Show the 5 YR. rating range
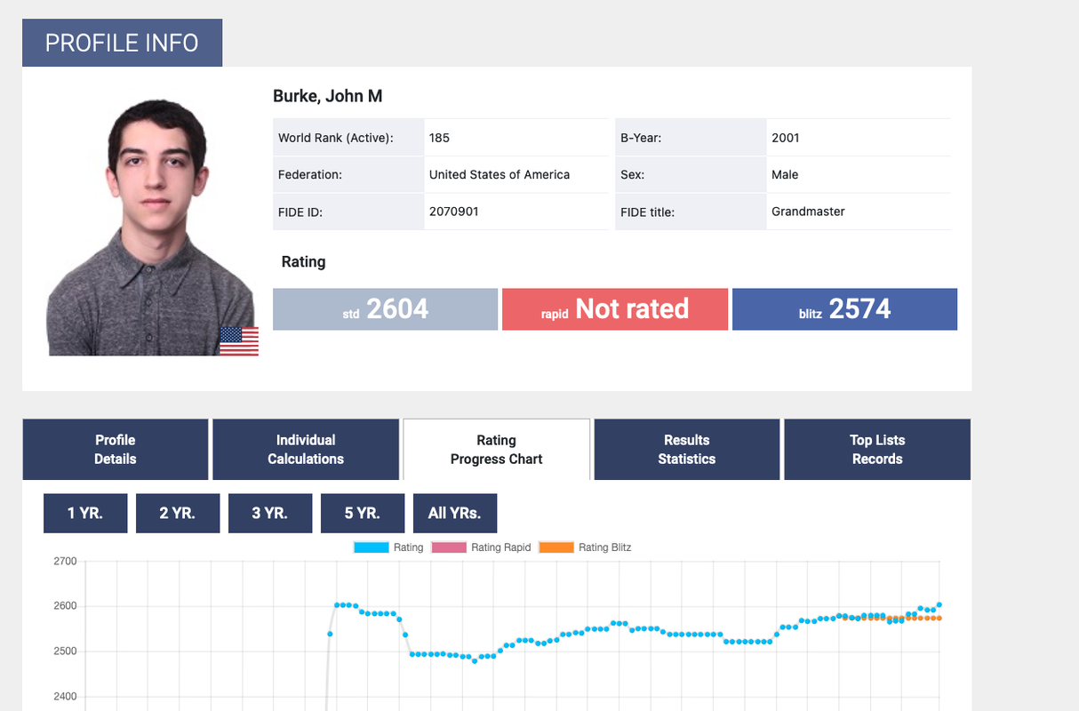1079x711 pixels. [x=363, y=514]
